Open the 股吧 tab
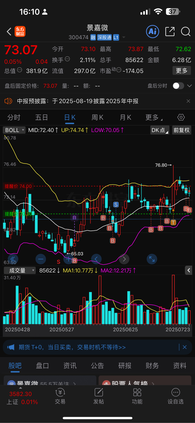 (15, 365)
